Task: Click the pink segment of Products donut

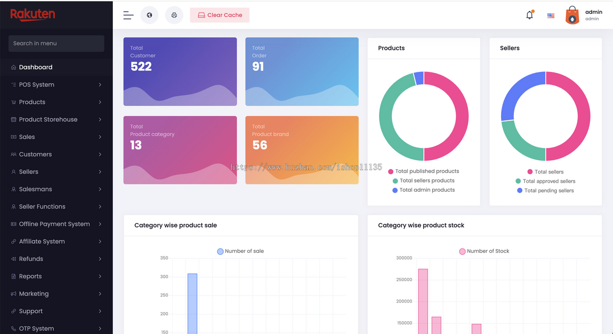Action: pos(462,116)
